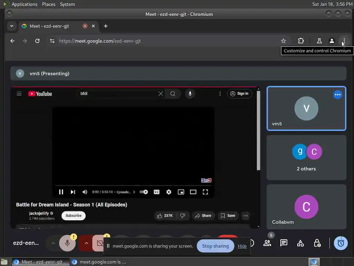Switch to theater mode
The width and height of the screenshot is (354, 266).
[x=193, y=192]
